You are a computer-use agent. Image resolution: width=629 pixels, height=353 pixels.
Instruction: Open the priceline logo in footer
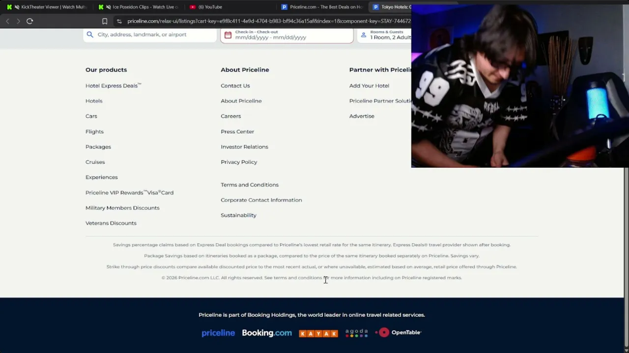[218, 333]
